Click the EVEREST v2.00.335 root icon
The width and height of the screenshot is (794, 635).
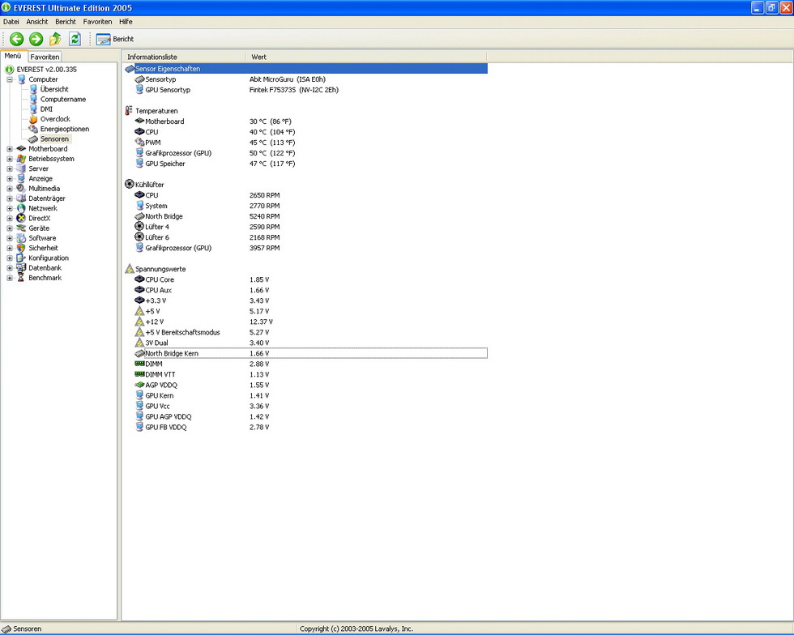tap(9, 70)
